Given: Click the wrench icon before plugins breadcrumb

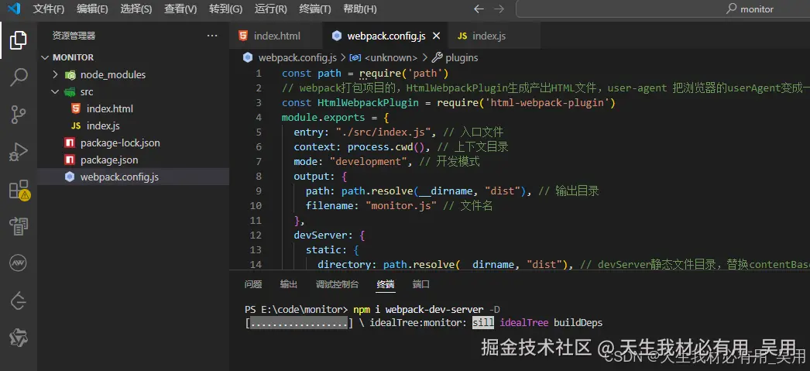Looking at the screenshot, I should 437,57.
